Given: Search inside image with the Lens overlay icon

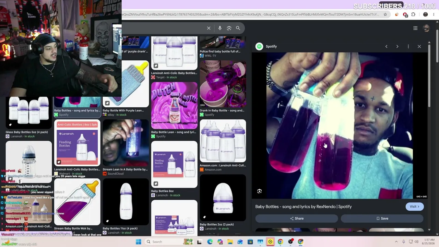Looking at the screenshot, I should 259,191.
